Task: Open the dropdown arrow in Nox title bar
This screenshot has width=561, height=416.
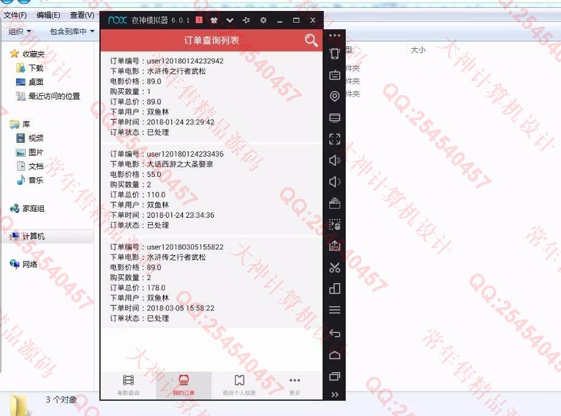Action: click(x=230, y=20)
